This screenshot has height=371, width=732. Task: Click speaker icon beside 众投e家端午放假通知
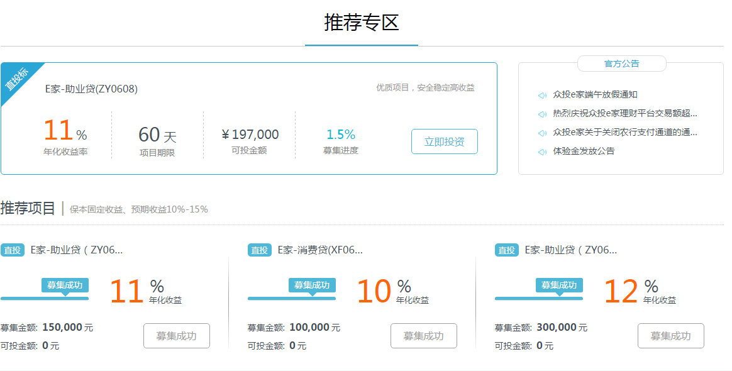tap(542, 95)
